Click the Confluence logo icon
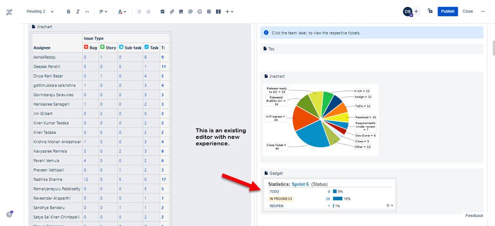 (9, 12)
